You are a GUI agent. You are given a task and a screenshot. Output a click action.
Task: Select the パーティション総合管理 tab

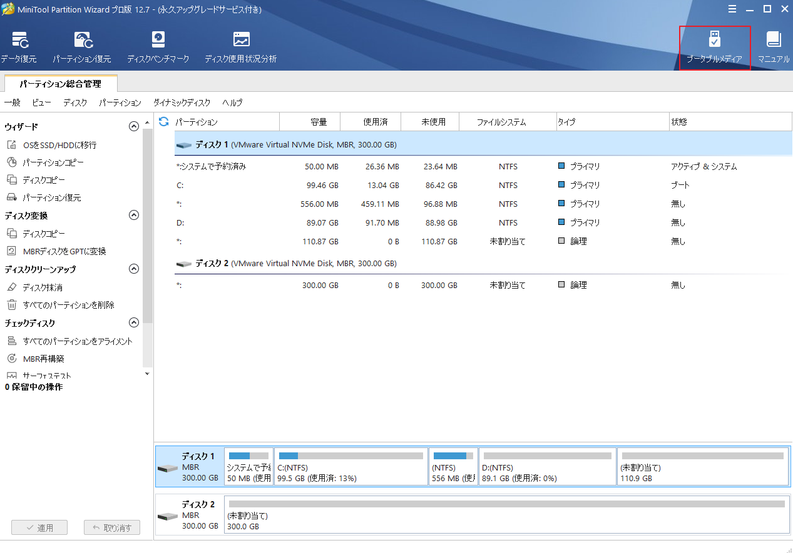point(60,83)
